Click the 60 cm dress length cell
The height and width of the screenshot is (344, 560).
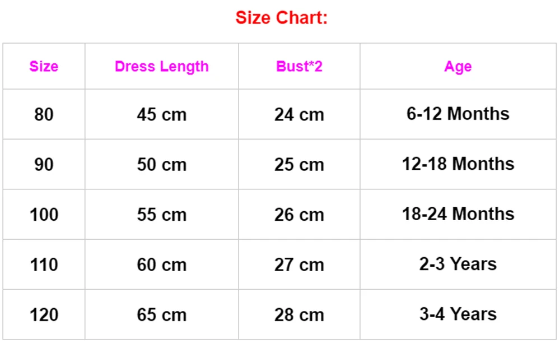coord(162,264)
